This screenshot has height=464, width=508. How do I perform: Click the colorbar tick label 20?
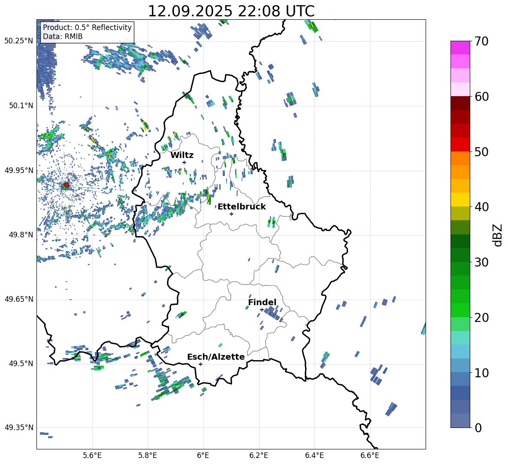(x=481, y=318)
